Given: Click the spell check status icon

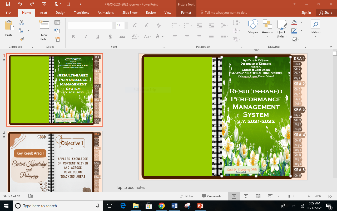Looking at the screenshot, I should click(31, 196).
